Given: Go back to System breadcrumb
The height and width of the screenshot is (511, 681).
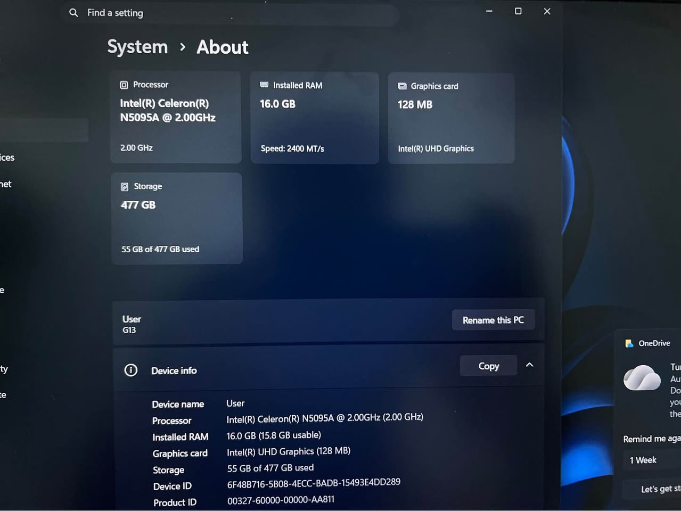Looking at the screenshot, I should click(x=137, y=47).
